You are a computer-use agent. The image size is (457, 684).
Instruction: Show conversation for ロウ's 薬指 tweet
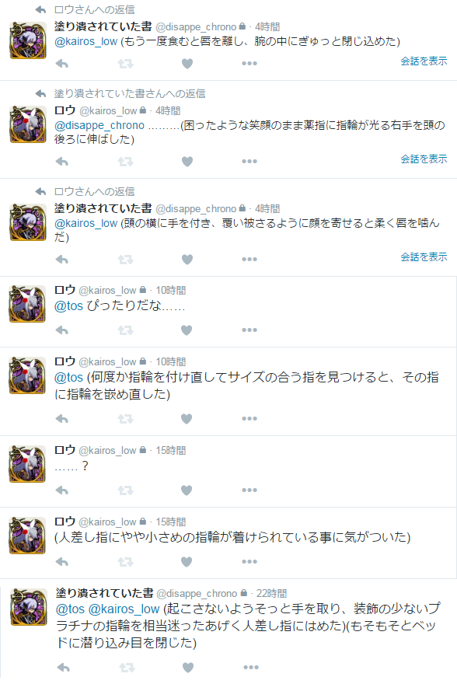(x=424, y=159)
